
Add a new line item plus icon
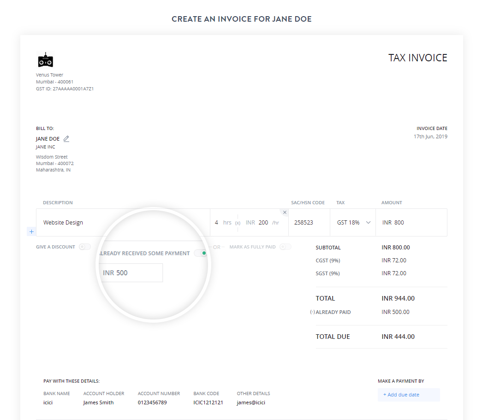pos(31,231)
